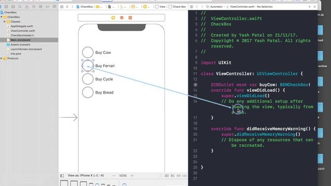Screen dimensions: 331x186
Task: Select AppDelegate.swift in navigator
Action: (x=22, y=26)
